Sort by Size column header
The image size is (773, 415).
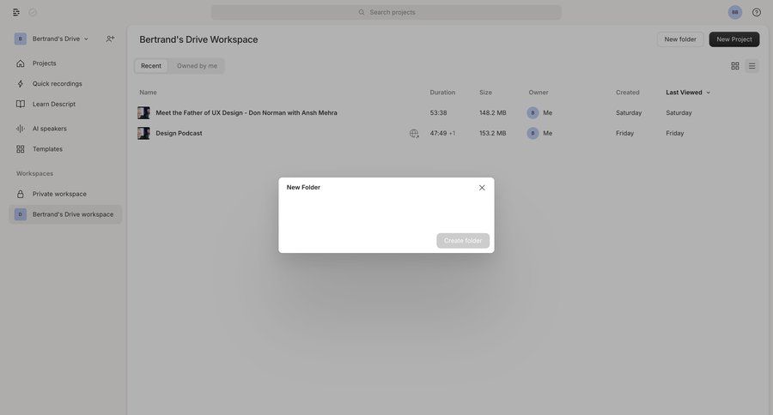tap(485, 93)
